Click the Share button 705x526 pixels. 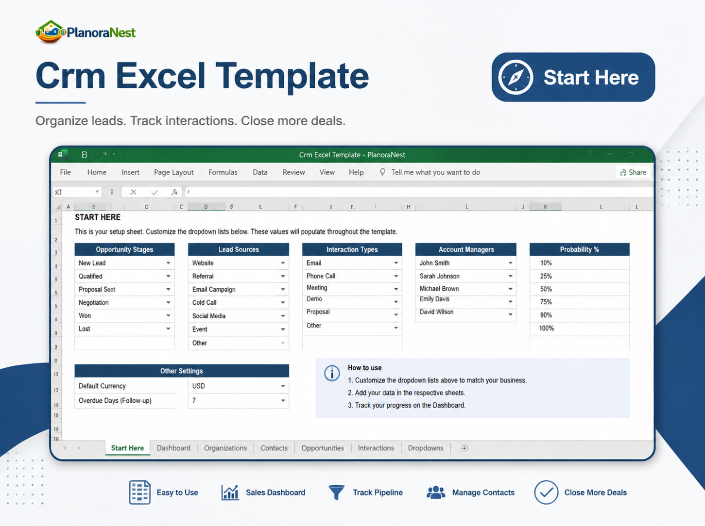633,172
